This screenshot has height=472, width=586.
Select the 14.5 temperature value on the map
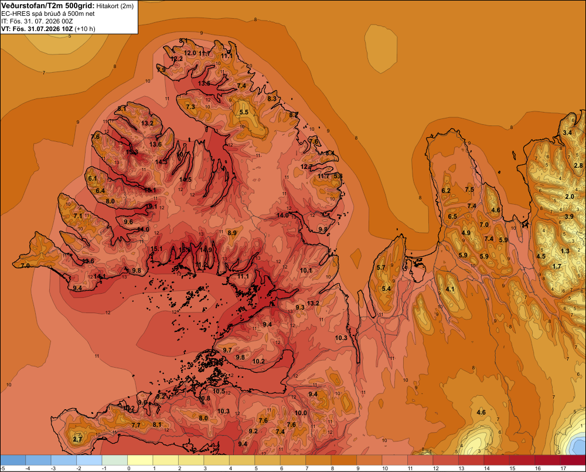click(185, 179)
